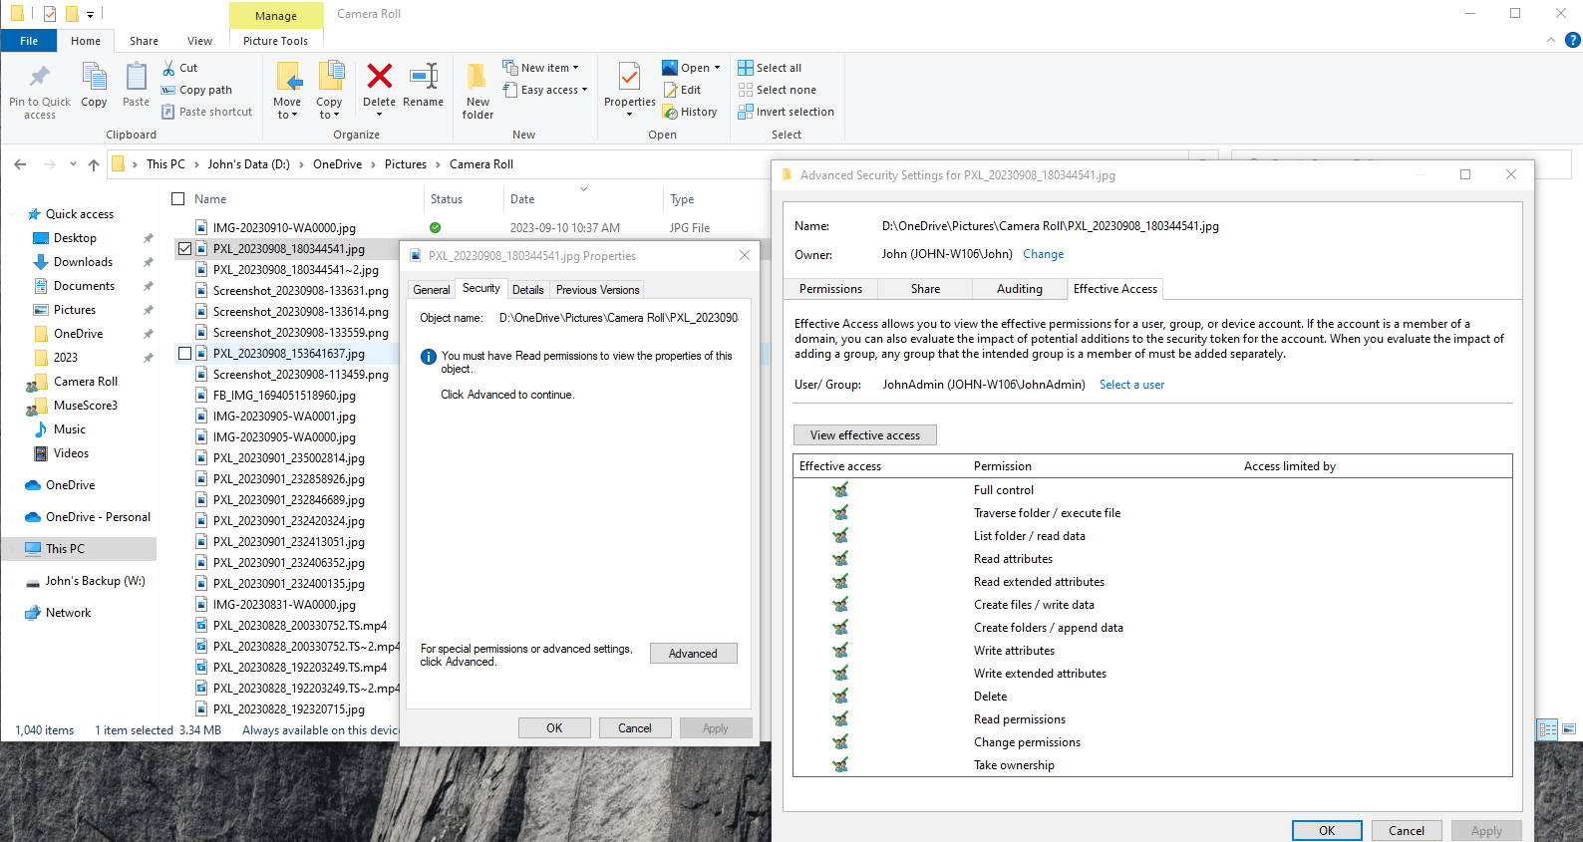Open the Easy access dropdown
Image resolution: width=1583 pixels, height=842 pixels.
584,90
